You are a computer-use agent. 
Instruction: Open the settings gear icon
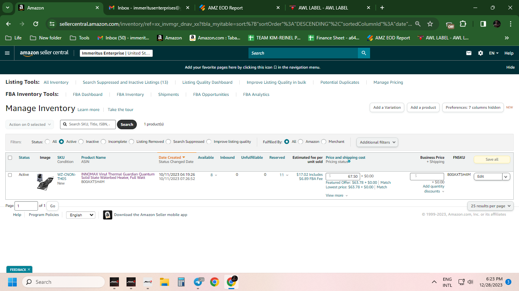481,53
